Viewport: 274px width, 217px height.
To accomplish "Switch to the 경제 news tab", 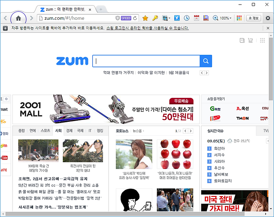I will (x=69, y=131).
